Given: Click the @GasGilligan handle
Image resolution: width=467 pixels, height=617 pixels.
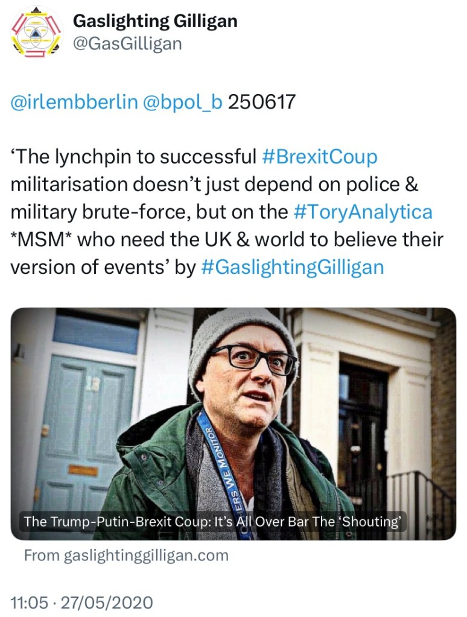Looking at the screenshot, I should click(x=127, y=43).
